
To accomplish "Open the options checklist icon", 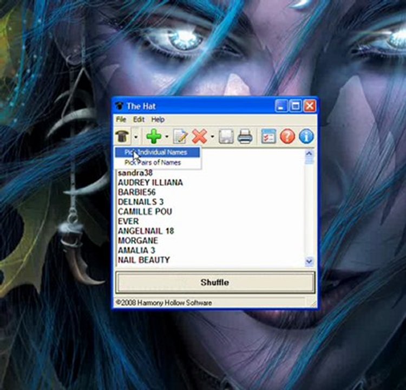I will (269, 136).
